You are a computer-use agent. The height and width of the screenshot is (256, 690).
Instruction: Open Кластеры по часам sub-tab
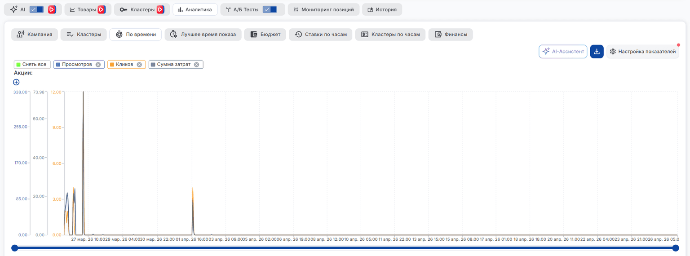(x=390, y=34)
